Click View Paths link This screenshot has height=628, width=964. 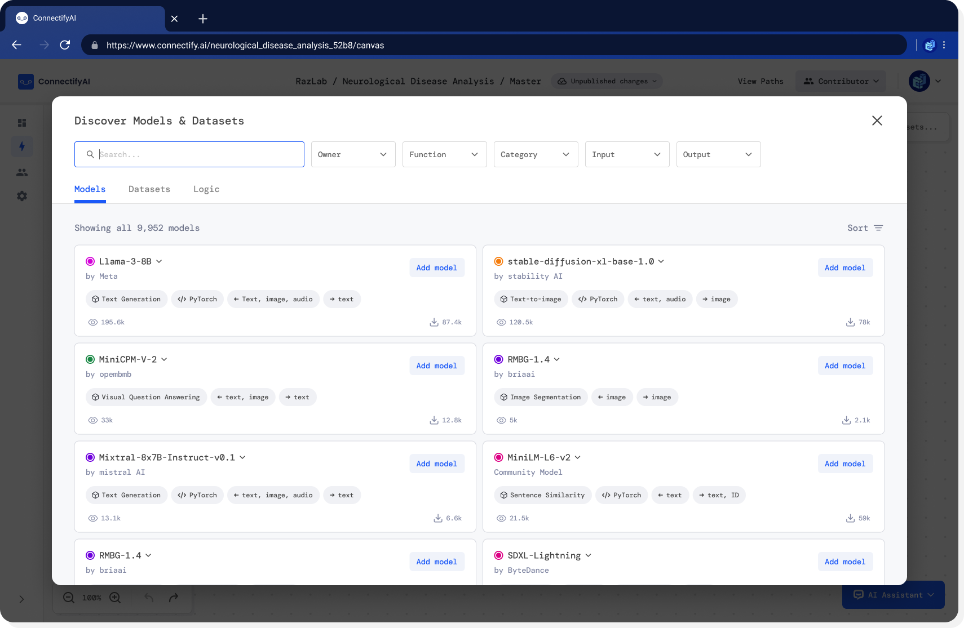click(760, 81)
